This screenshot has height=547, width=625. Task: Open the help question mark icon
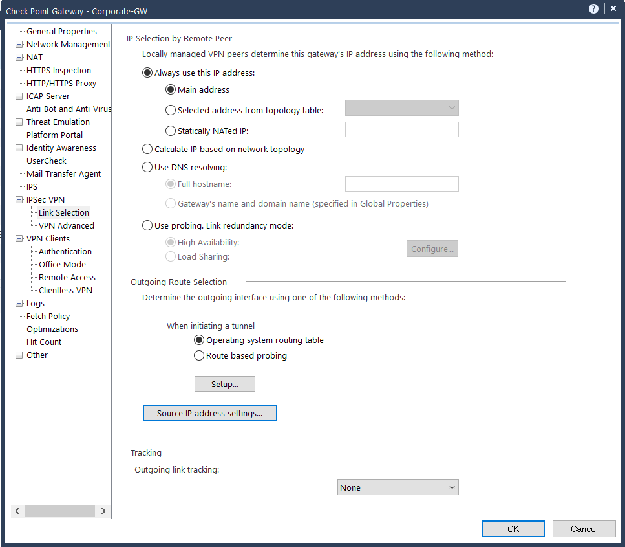point(593,9)
